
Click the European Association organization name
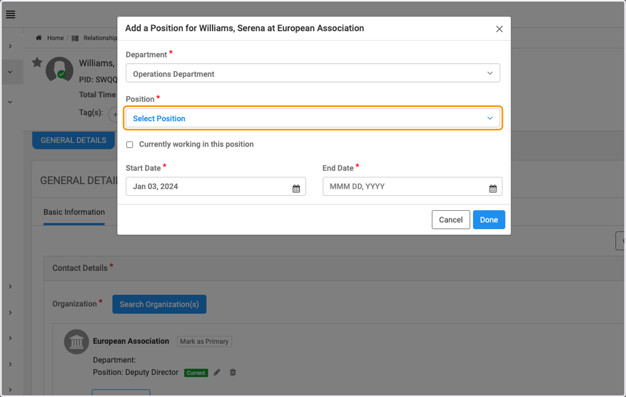(131, 341)
